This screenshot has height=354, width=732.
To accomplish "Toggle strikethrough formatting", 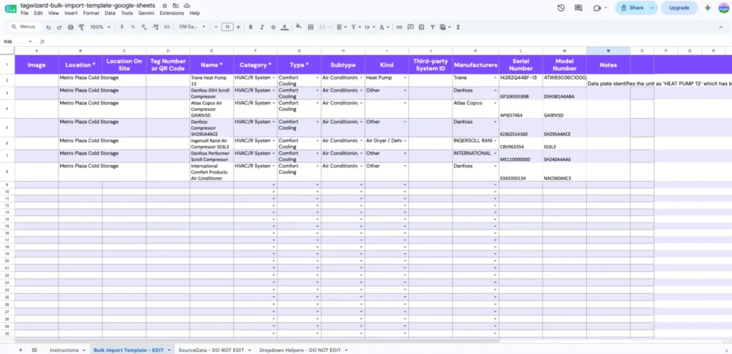I will [x=273, y=27].
